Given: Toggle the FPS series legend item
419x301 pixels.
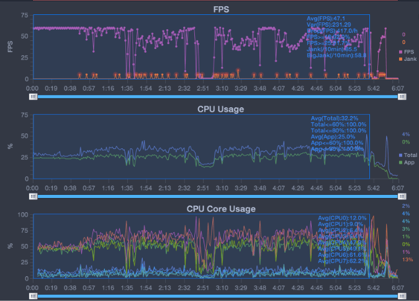Looking at the screenshot, I should click(x=406, y=52).
